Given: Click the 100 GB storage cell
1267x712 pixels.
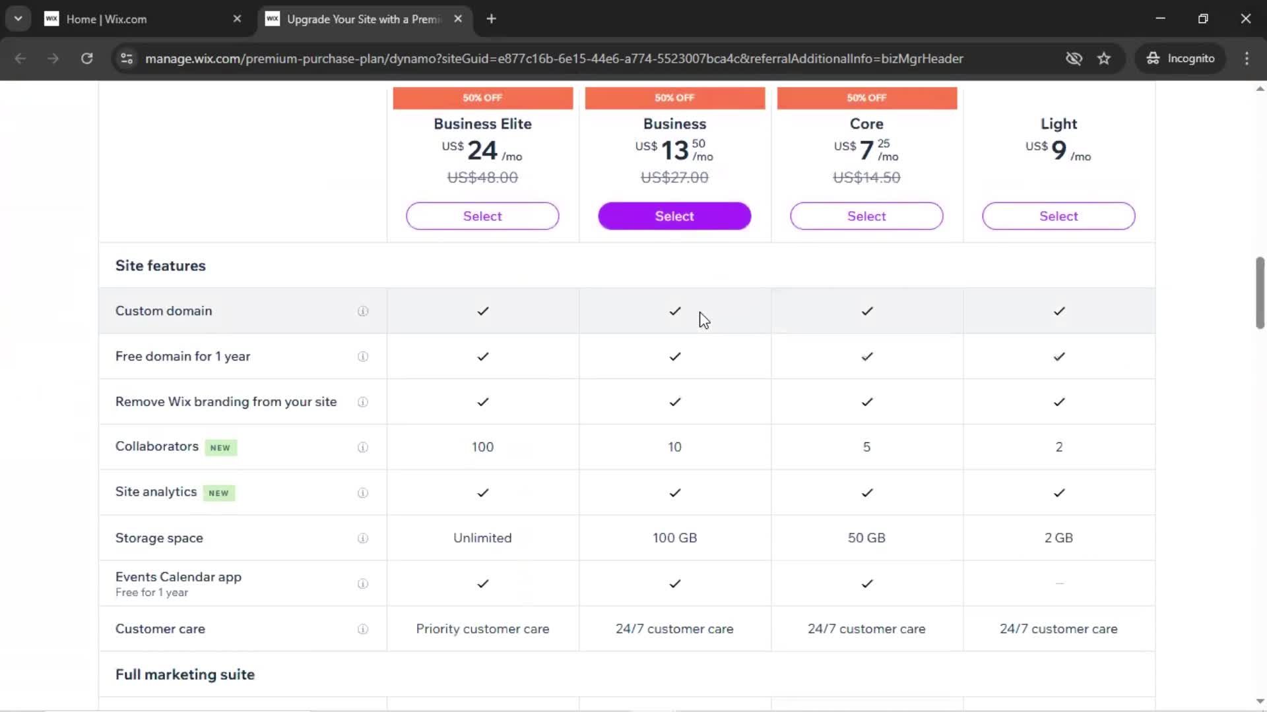Looking at the screenshot, I should 674,538.
